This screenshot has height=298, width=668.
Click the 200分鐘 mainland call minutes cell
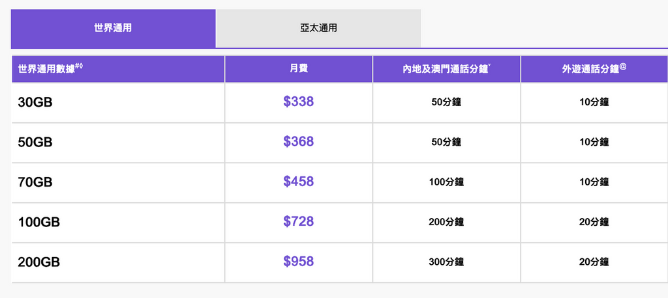446,223
